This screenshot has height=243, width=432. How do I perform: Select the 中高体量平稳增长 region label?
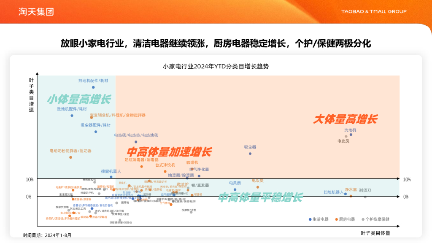point(260,197)
